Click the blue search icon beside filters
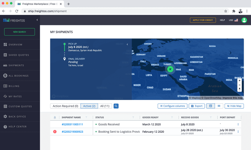Screen dimensions: 251x150 [x=116, y=106]
